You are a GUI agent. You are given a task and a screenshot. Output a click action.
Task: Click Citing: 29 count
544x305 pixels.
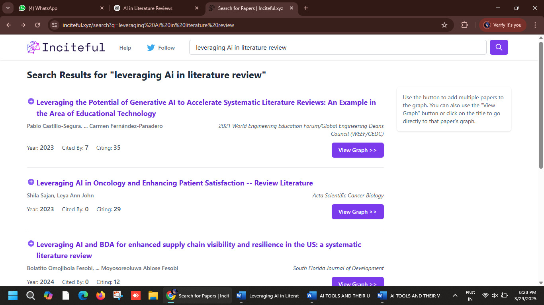click(109, 209)
